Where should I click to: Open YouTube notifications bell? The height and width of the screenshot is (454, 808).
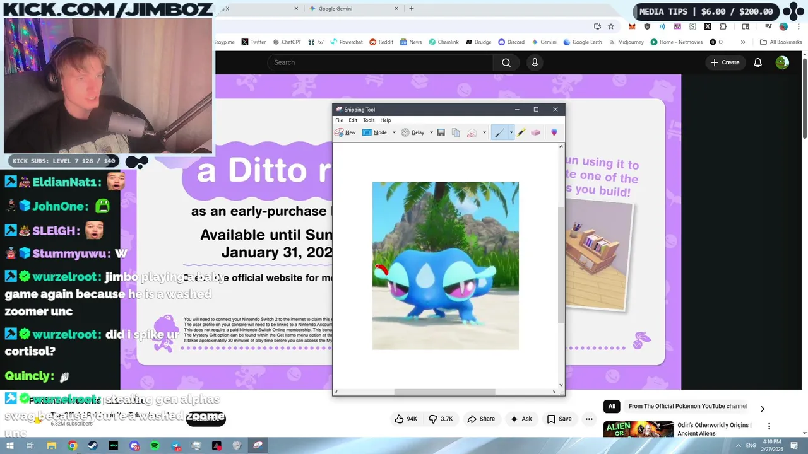(757, 62)
